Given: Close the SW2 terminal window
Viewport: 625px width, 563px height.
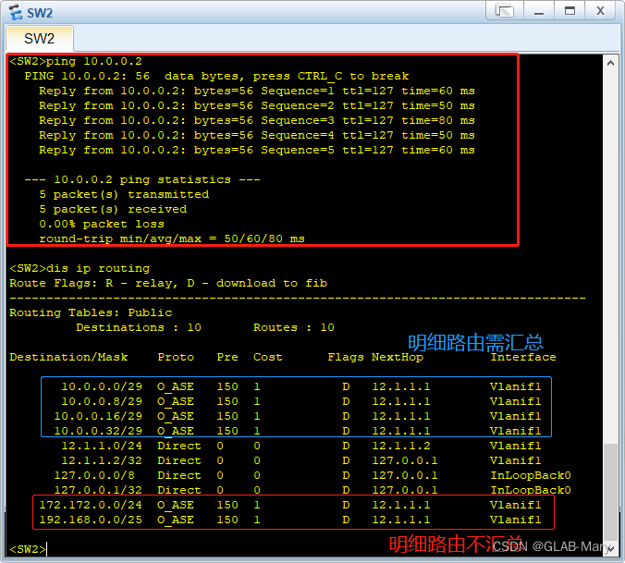Looking at the screenshot, I should point(600,11).
